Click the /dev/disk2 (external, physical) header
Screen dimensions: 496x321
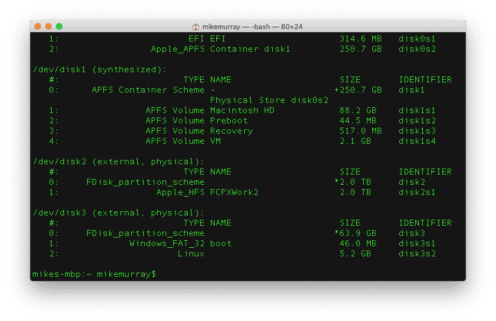pyautogui.click(x=119, y=162)
